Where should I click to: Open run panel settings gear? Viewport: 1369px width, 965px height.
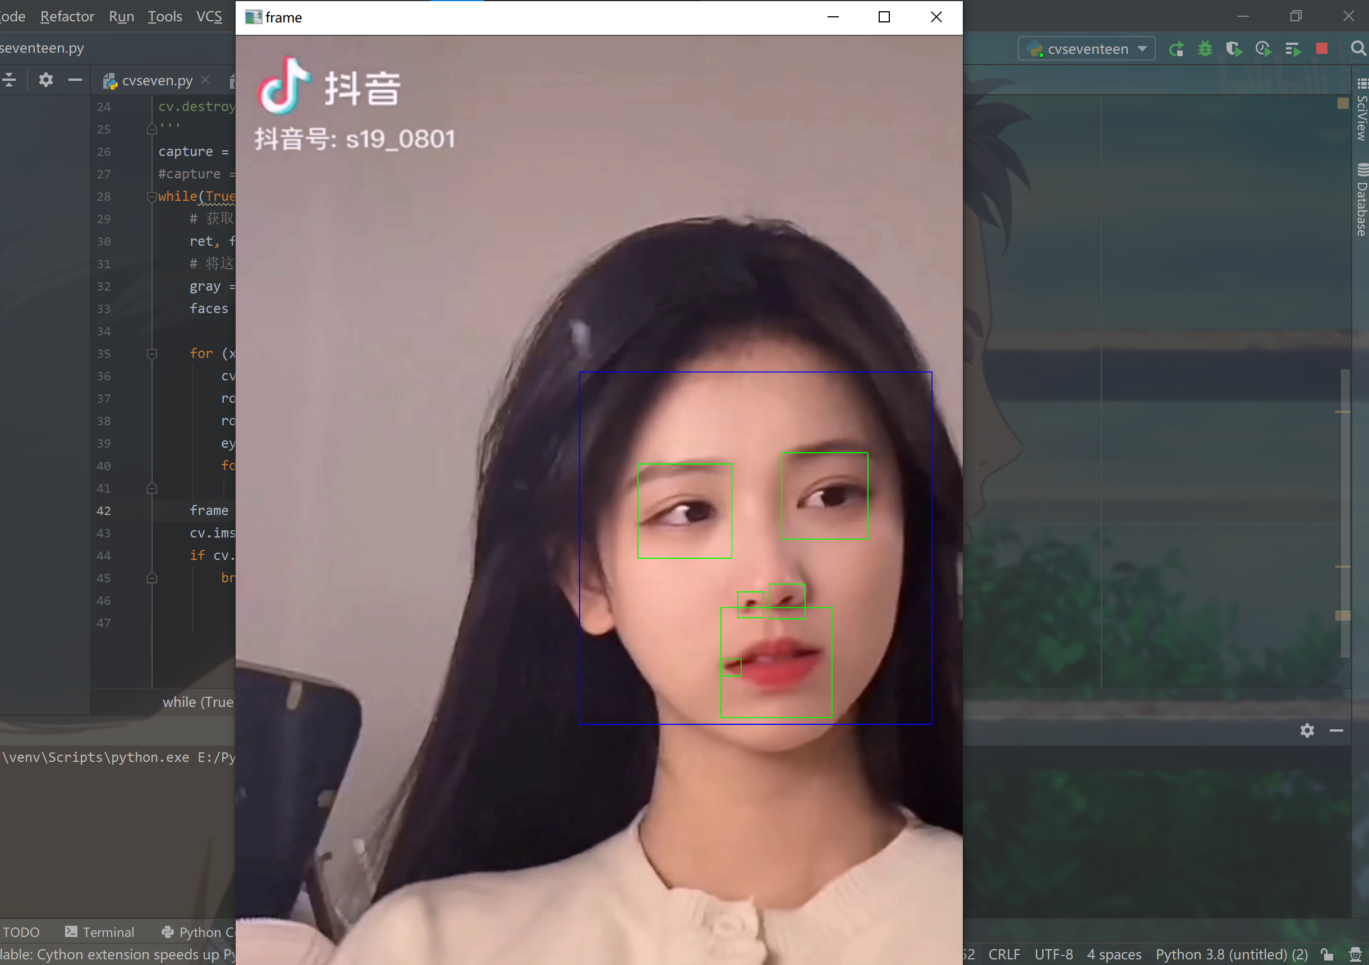click(x=1307, y=730)
